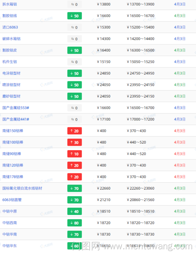Click the gray unchanged badge for 机件生铝
196x254 pixels.
[74, 62]
